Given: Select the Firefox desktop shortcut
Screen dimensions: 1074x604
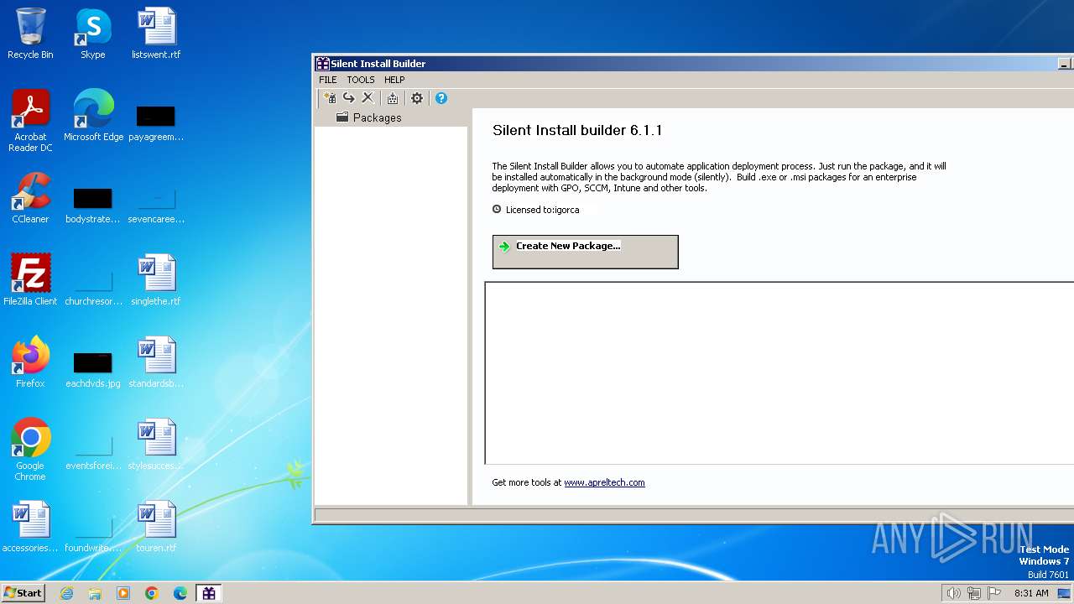Looking at the screenshot, I should pyautogui.click(x=30, y=362).
